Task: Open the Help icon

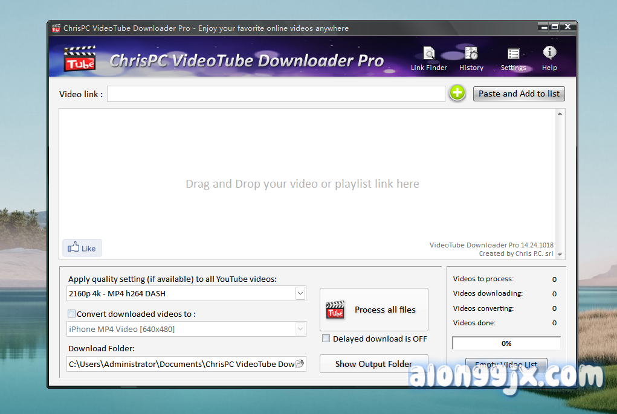Action: pyautogui.click(x=549, y=59)
